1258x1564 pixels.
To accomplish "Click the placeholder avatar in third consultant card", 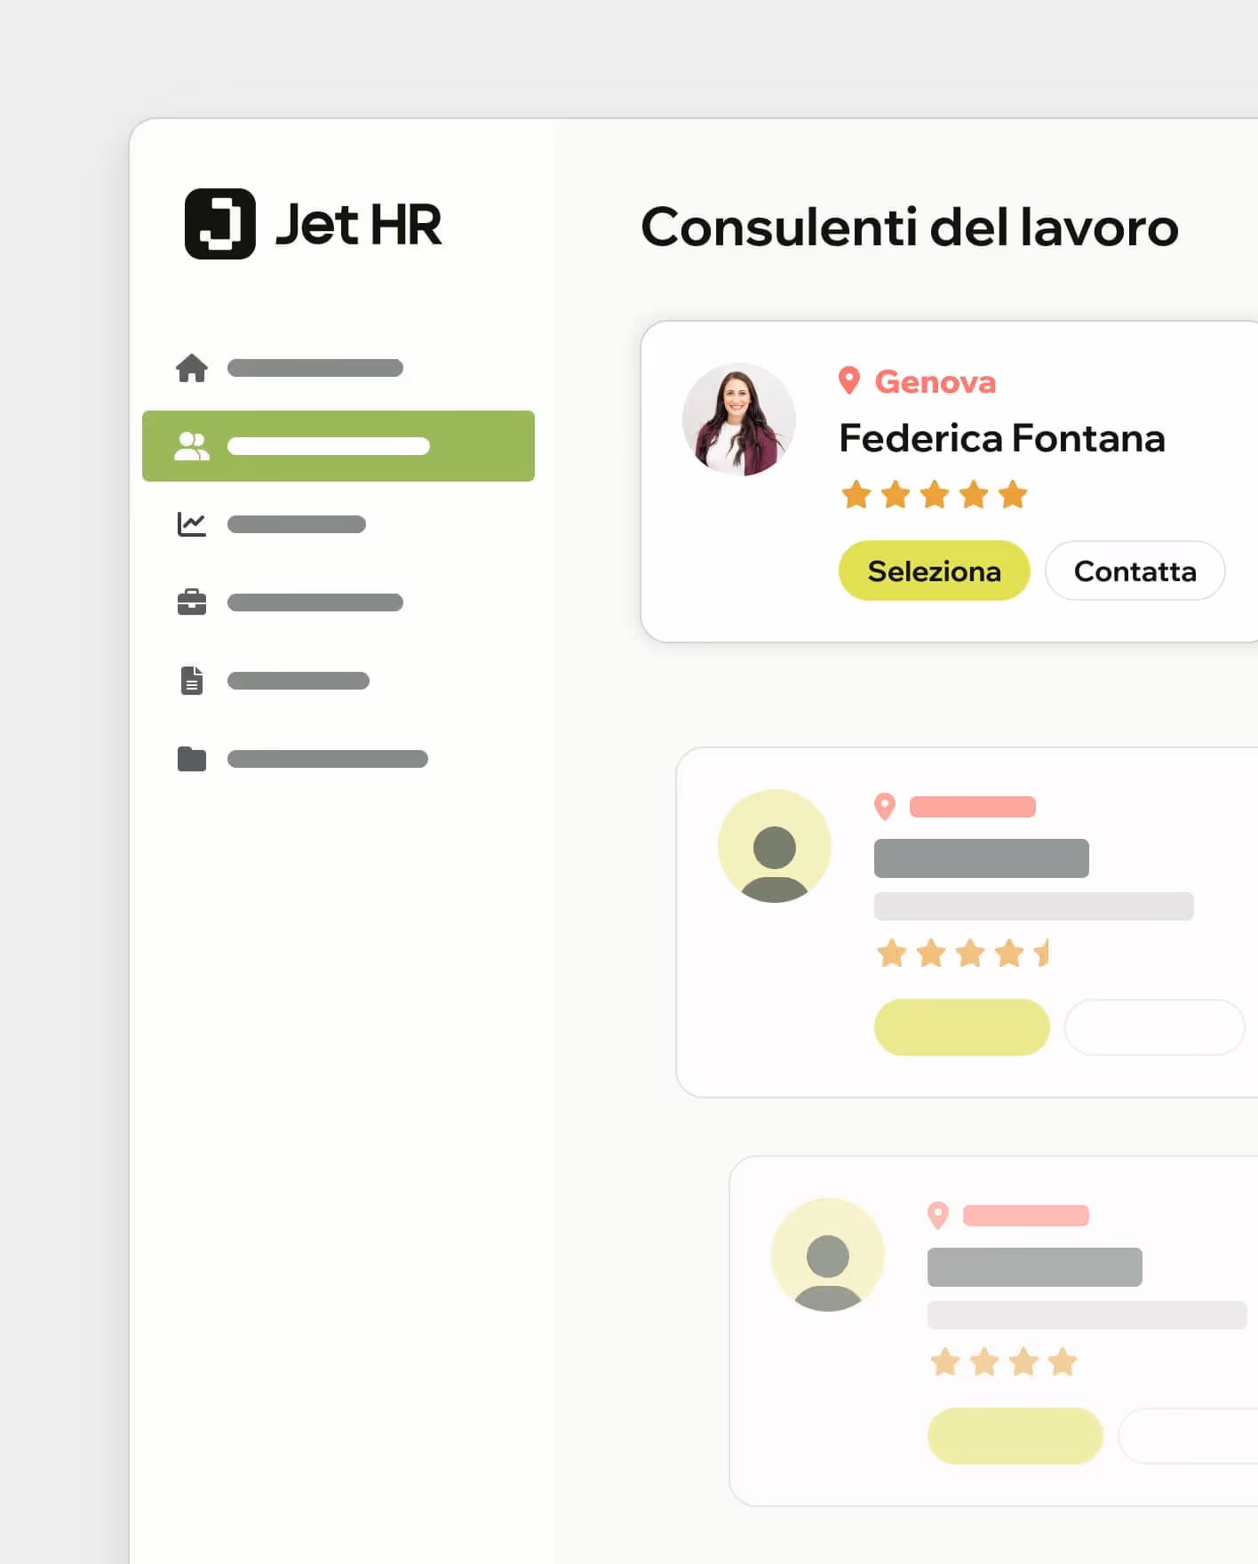I will pos(828,1255).
